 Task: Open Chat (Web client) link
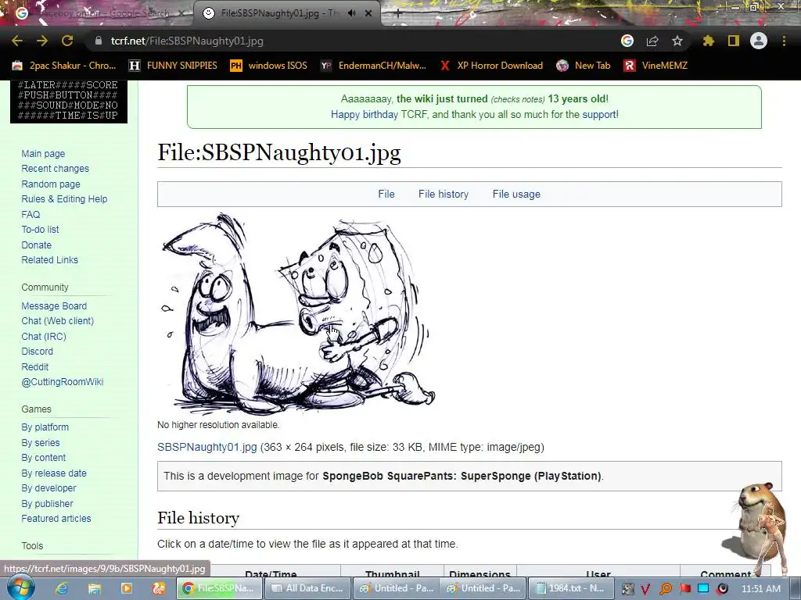(58, 321)
